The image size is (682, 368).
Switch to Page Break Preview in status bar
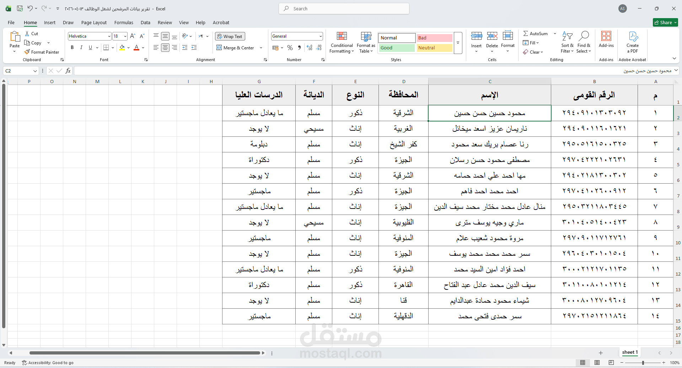click(x=611, y=363)
